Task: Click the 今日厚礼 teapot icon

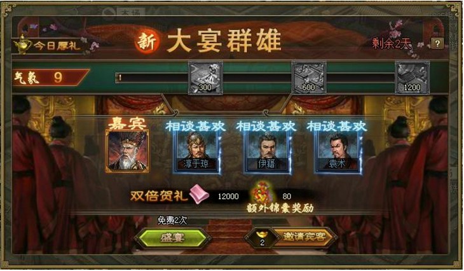Action: tap(22, 45)
